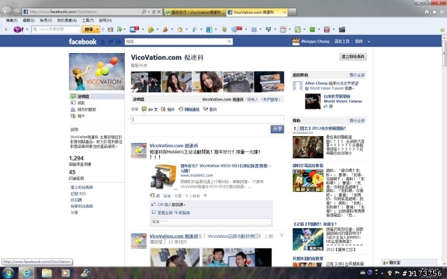447x279 pixels.
Task: Open the File Explorer folder taskbar icon
Action: 47,273
